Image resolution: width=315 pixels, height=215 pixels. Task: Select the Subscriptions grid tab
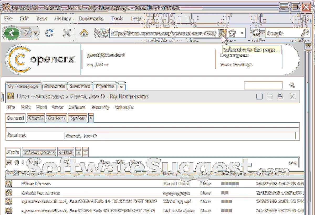39,152
